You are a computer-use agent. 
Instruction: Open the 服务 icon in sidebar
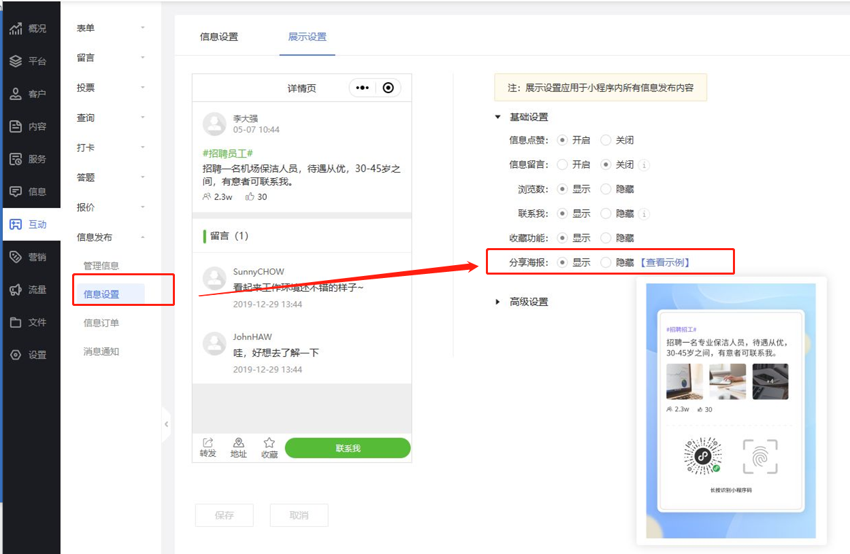pos(16,159)
